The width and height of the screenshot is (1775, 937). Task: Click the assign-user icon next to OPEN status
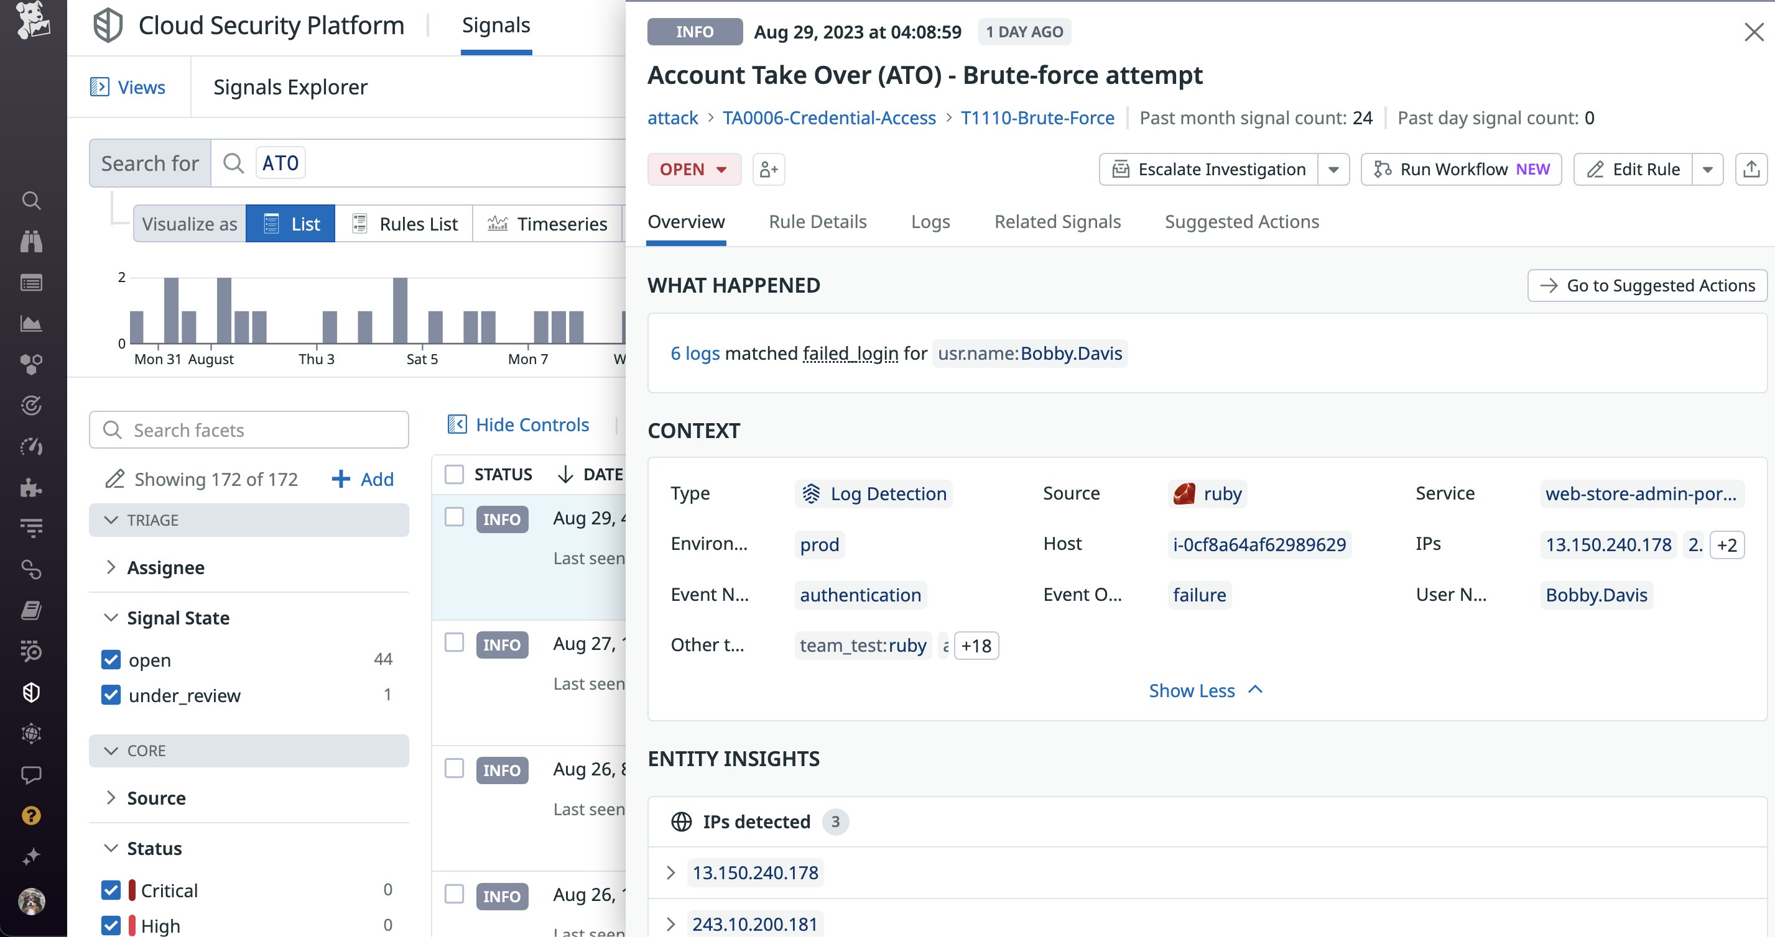pos(767,170)
